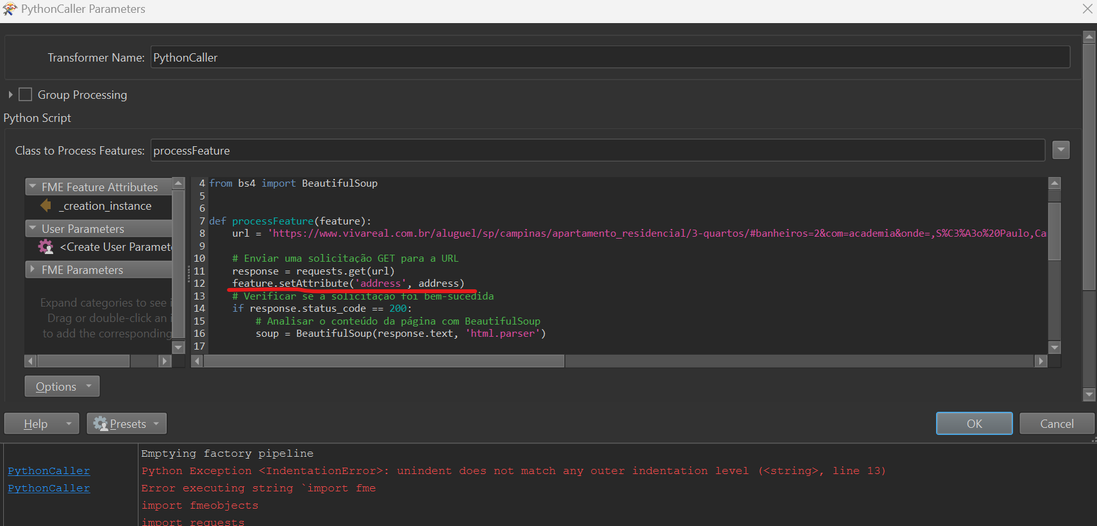Open the second PythonCaller log link
Image resolution: width=1097 pixels, height=526 pixels.
(x=49, y=488)
